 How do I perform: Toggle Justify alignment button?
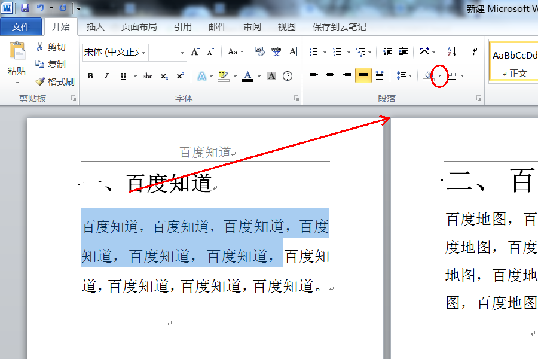[x=363, y=75]
